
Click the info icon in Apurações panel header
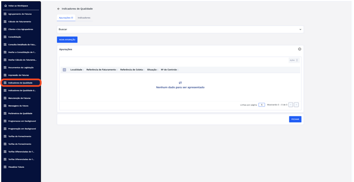(x=299, y=49)
